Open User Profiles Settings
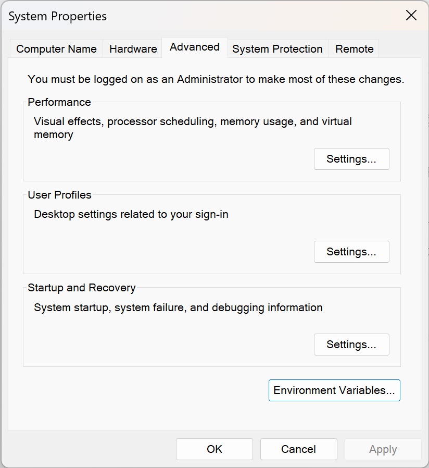Viewport: 429px width, 468px height. [x=351, y=252]
